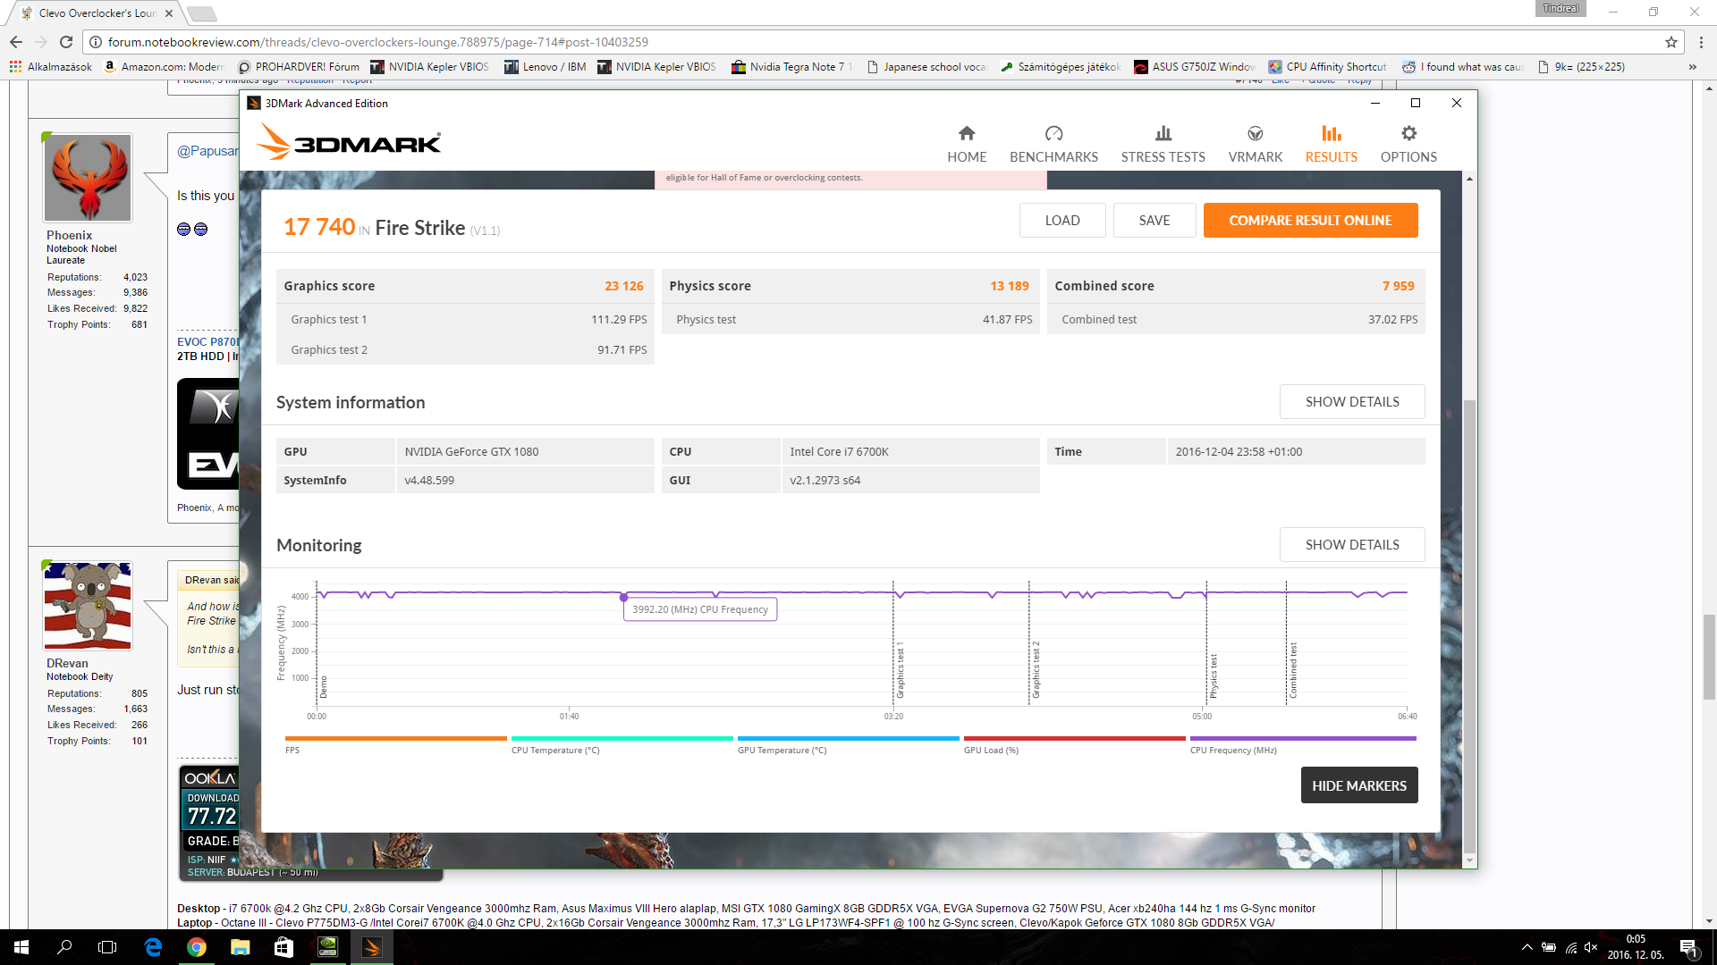
Task: Click DRevan's koala avatar
Action: [x=88, y=606]
